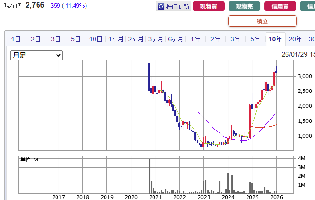This screenshot has height=200, width=315.
Task: Show the 5年 chart range
Action: (255, 40)
